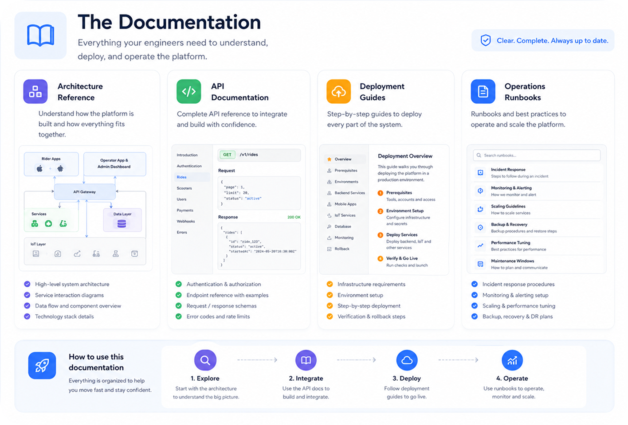The height and width of the screenshot is (425, 628).
Task: Select Webhooks in the API sidebar
Action: (186, 221)
